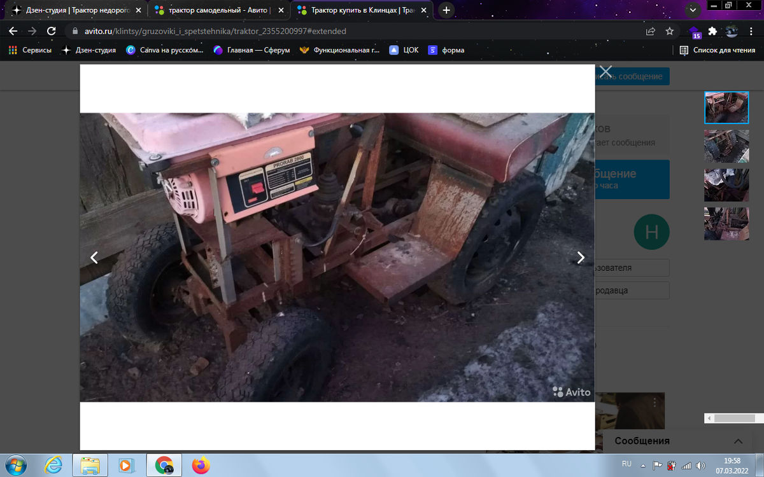Screen dimensions: 764x477
Task: Open Chrome's three-dot menu
Action: [x=751, y=31]
